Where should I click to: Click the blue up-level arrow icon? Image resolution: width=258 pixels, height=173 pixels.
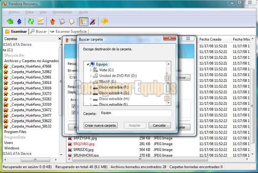[19, 21]
